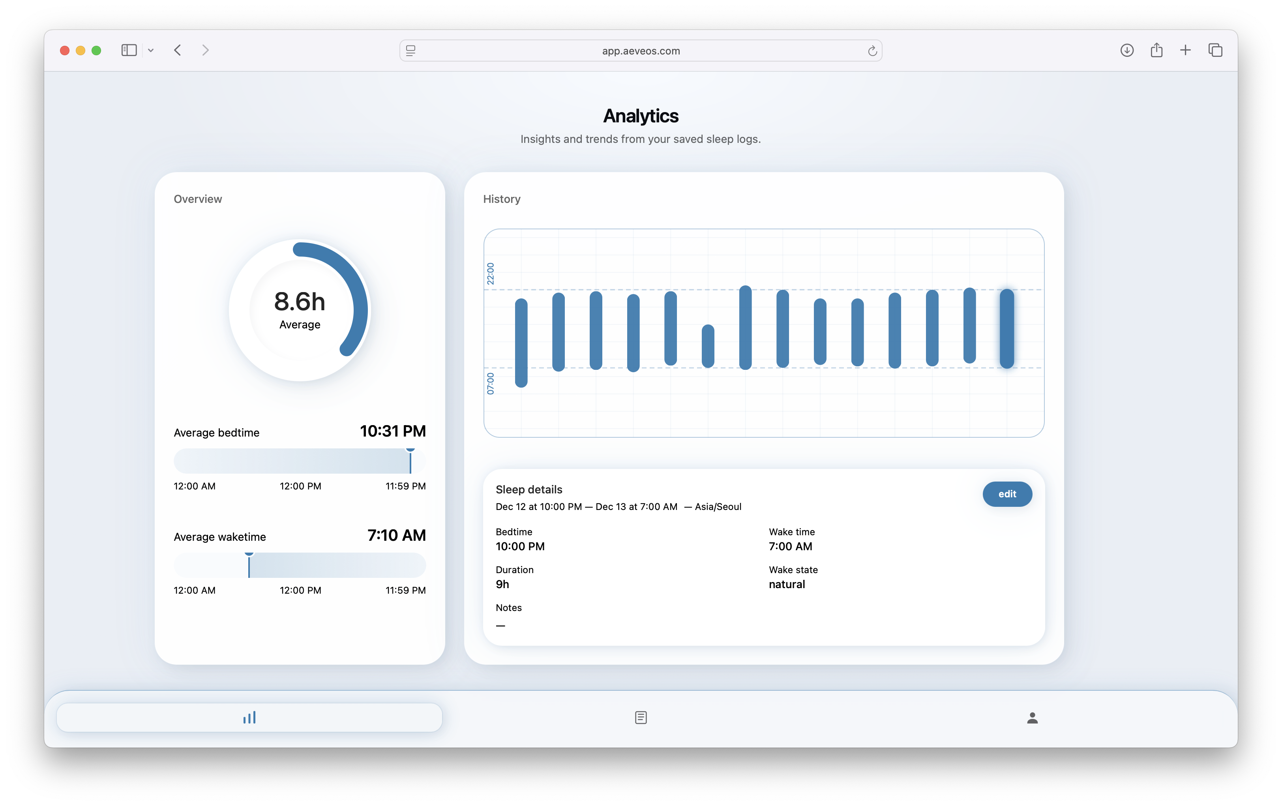
Task: Click the page settings icon in address bar
Action: tap(410, 51)
